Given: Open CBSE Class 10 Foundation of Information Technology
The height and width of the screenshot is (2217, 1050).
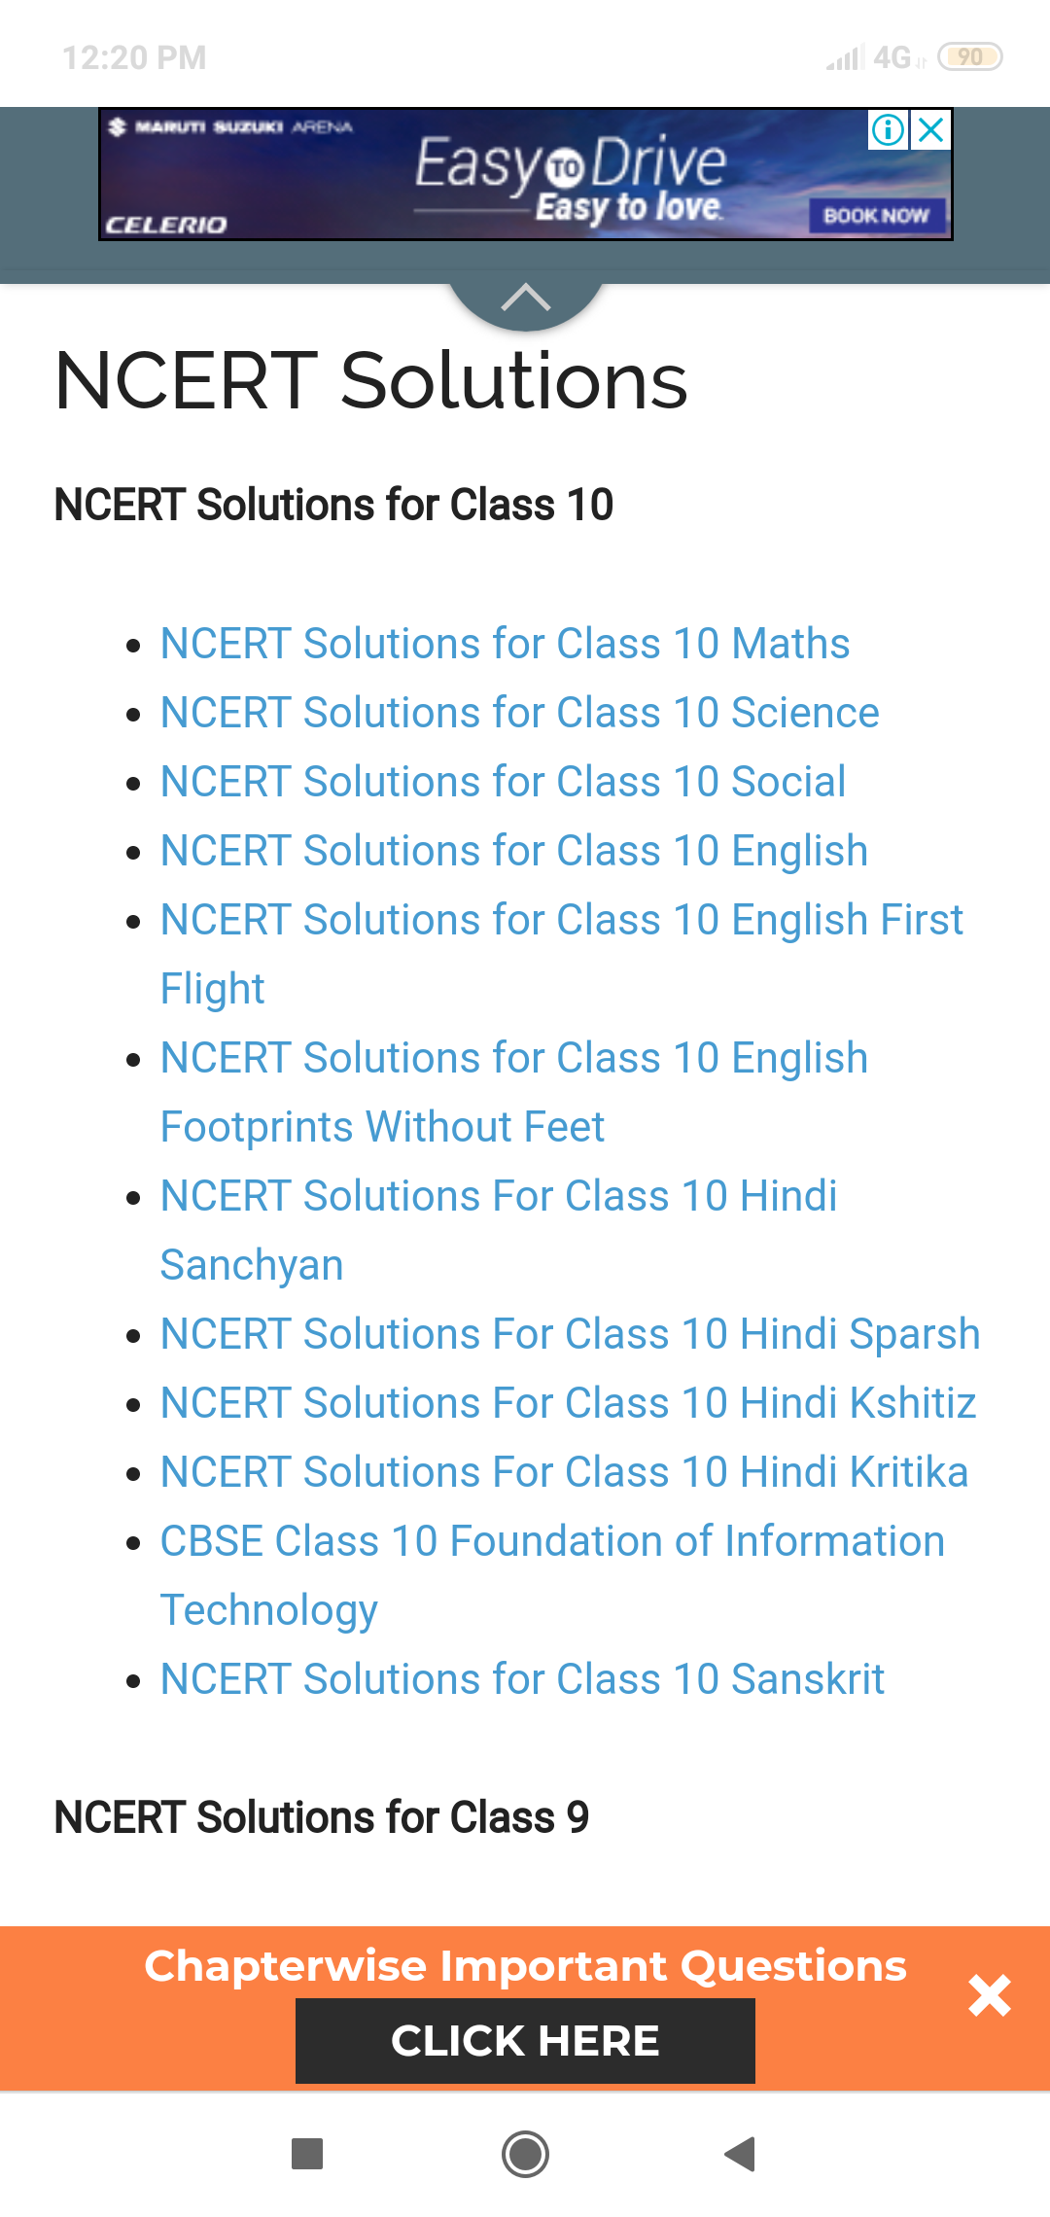Looking at the screenshot, I should [x=552, y=1575].
